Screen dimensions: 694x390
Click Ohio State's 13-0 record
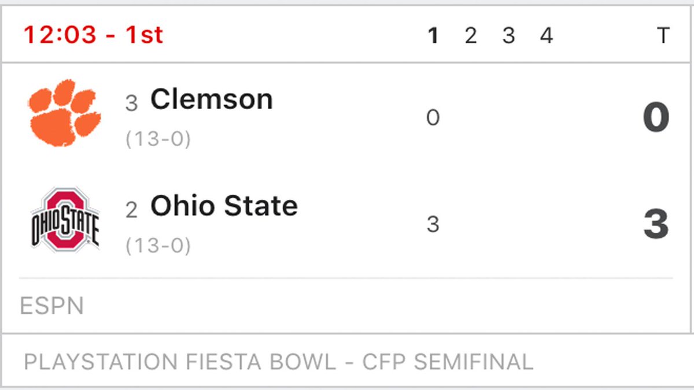(x=158, y=246)
